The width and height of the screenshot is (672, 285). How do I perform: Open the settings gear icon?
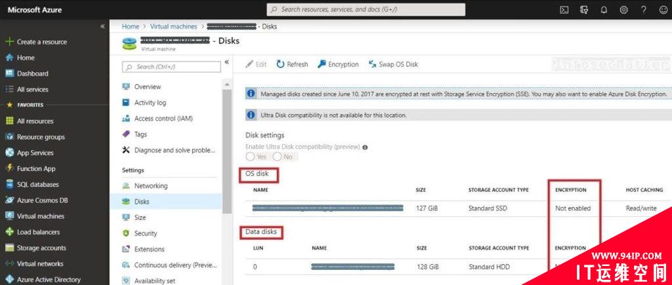click(x=623, y=10)
